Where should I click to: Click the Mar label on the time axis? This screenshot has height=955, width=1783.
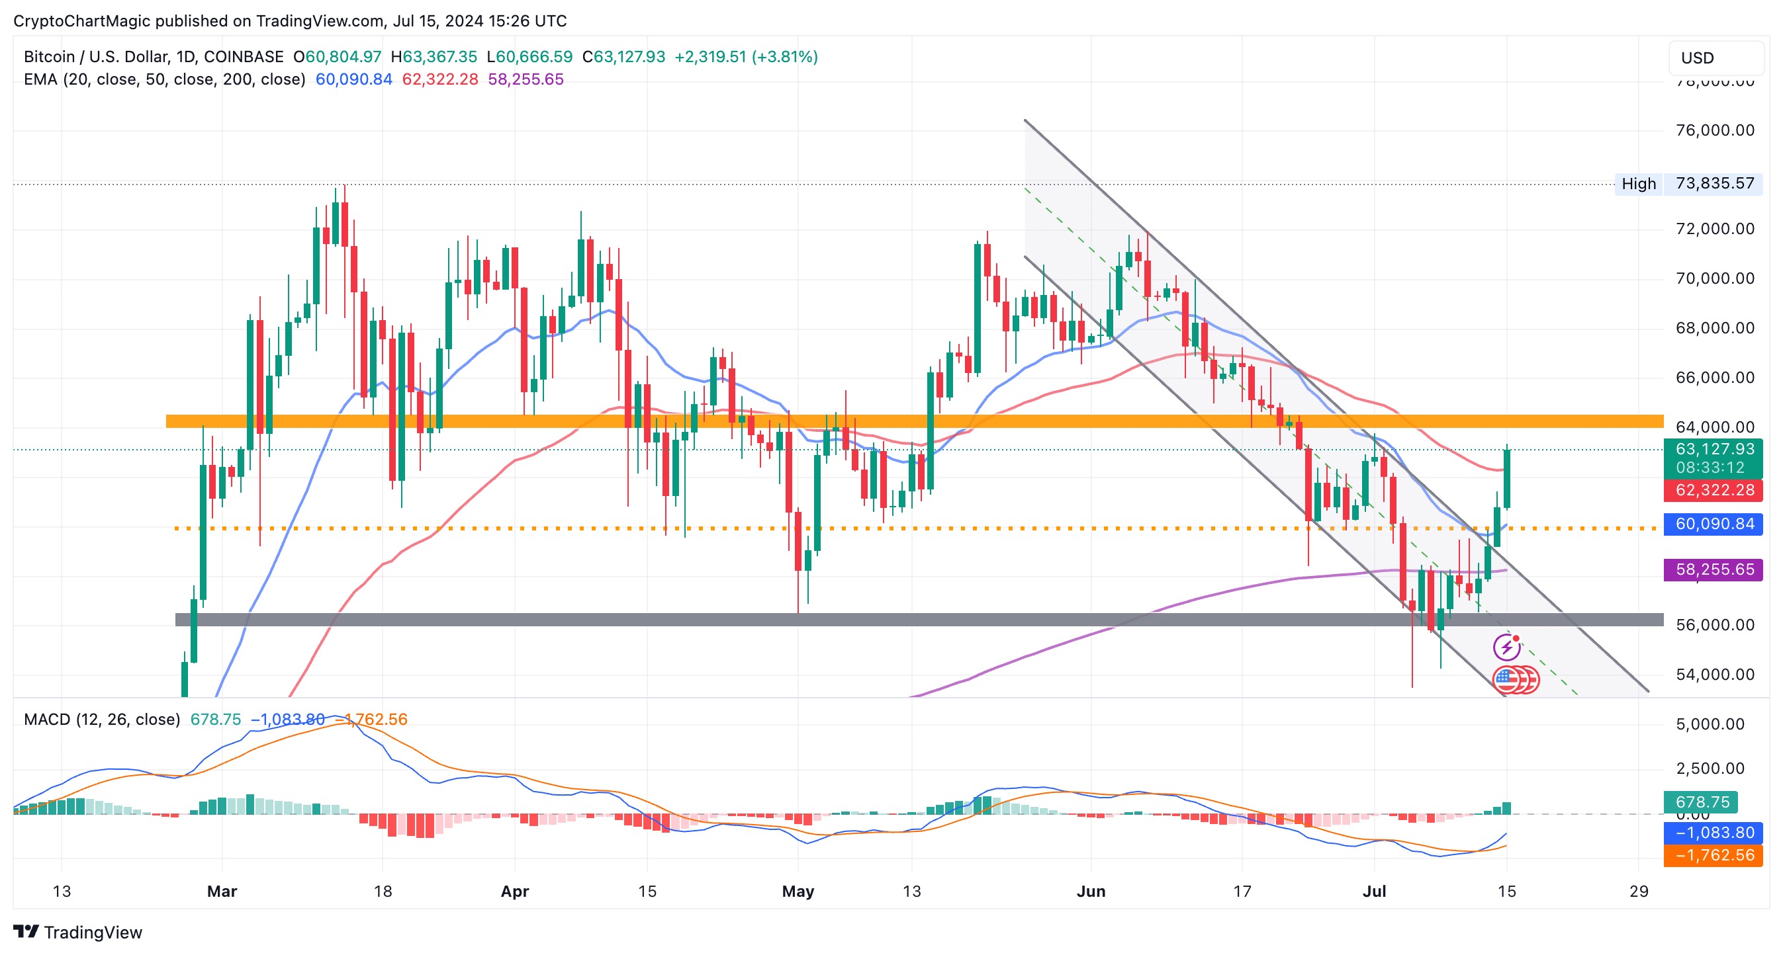[x=222, y=892]
